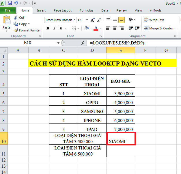
Task: Toggle Underline formatting
Action: [61, 28]
